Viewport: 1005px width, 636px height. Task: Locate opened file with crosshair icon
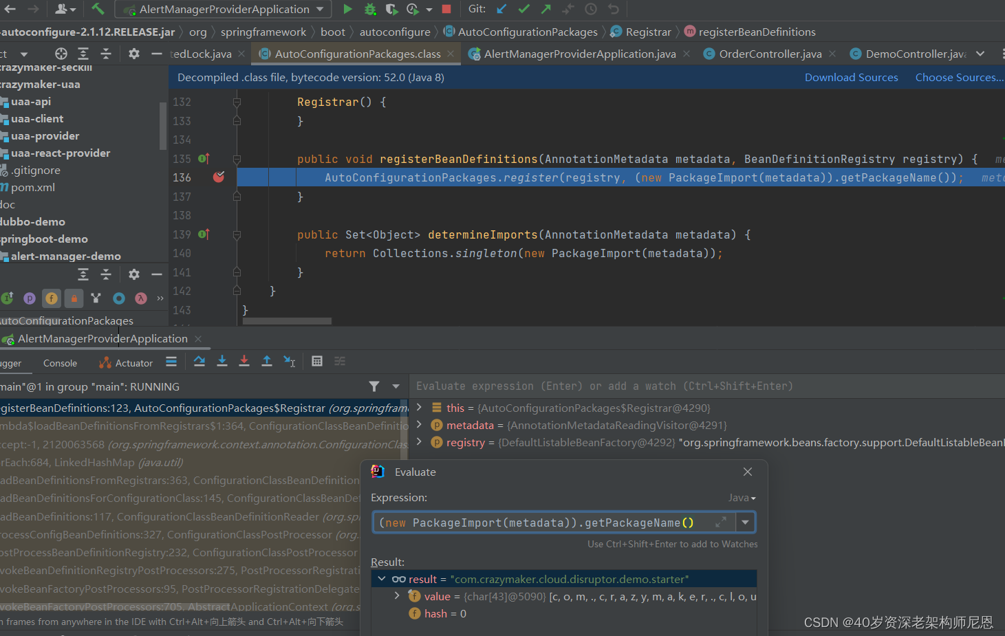point(61,54)
